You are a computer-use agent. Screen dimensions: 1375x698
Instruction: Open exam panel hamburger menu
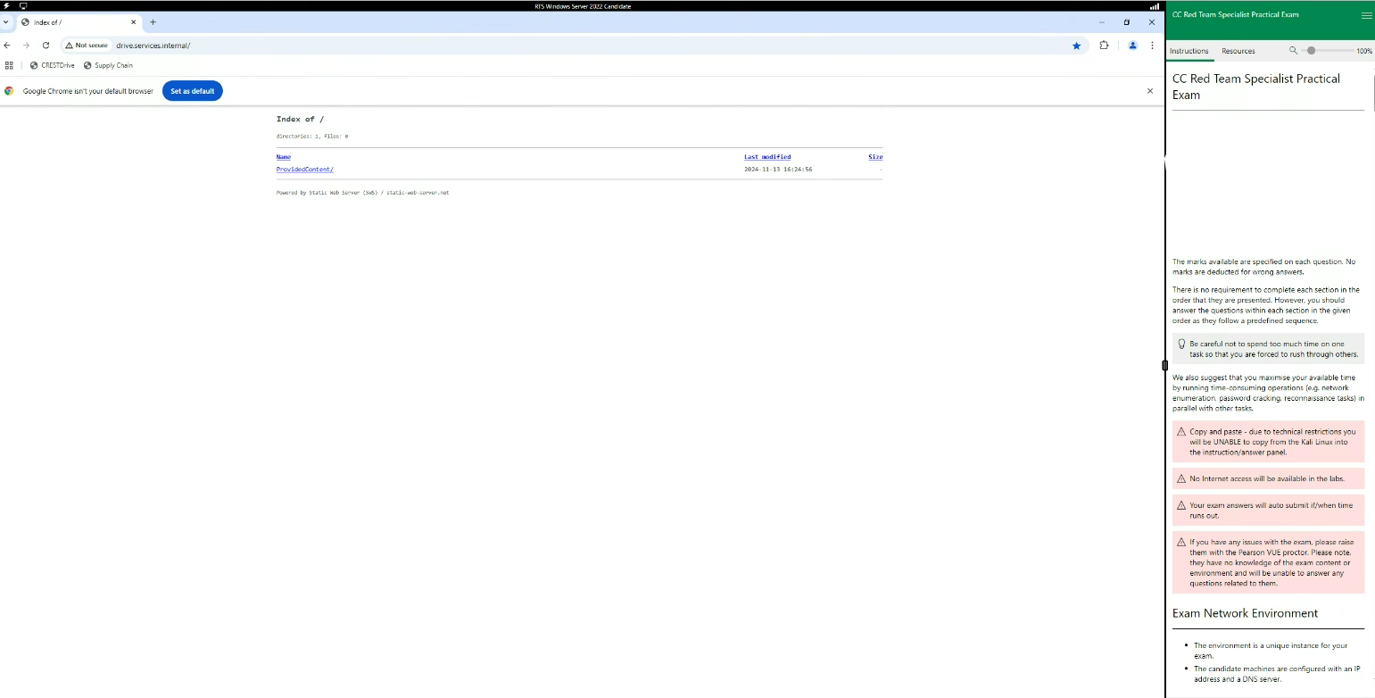point(1366,15)
